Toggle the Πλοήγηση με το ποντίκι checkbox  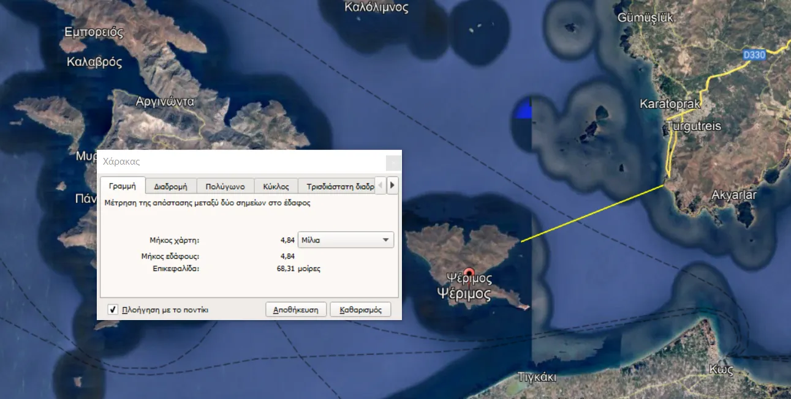pyautogui.click(x=113, y=310)
